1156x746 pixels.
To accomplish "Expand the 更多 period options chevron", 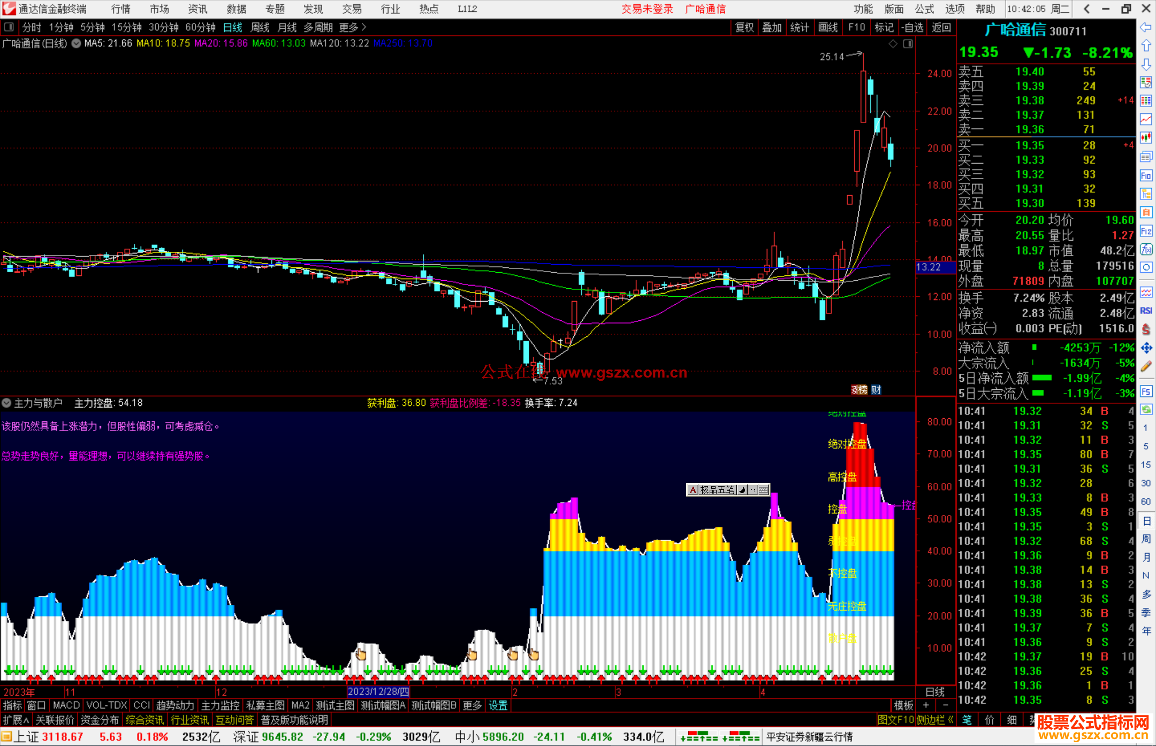I will 364,27.
